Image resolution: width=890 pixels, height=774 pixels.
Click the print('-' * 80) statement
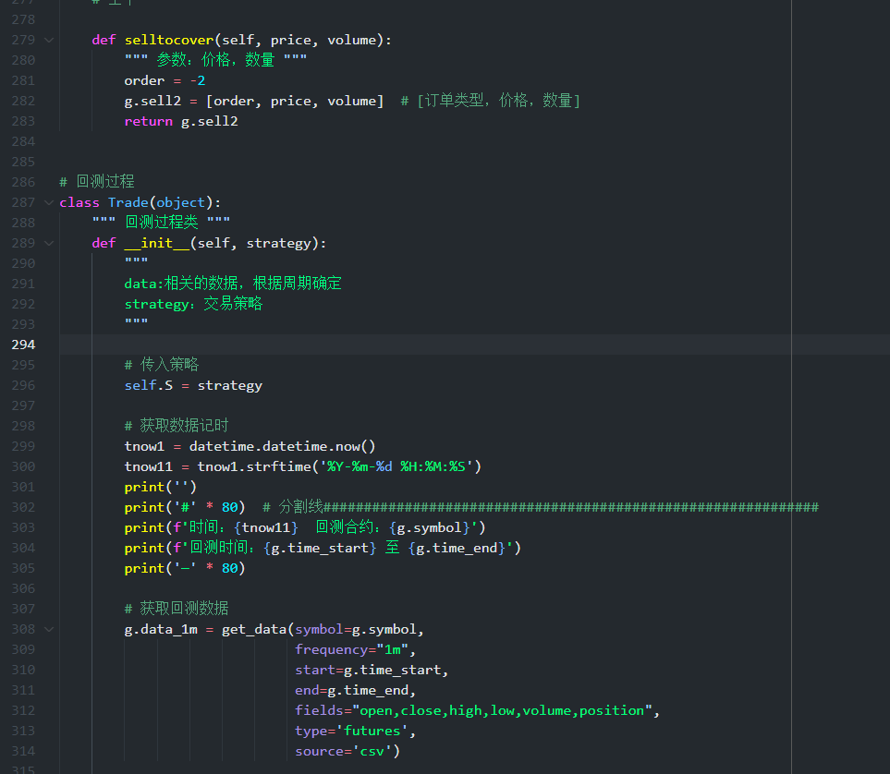[185, 568]
